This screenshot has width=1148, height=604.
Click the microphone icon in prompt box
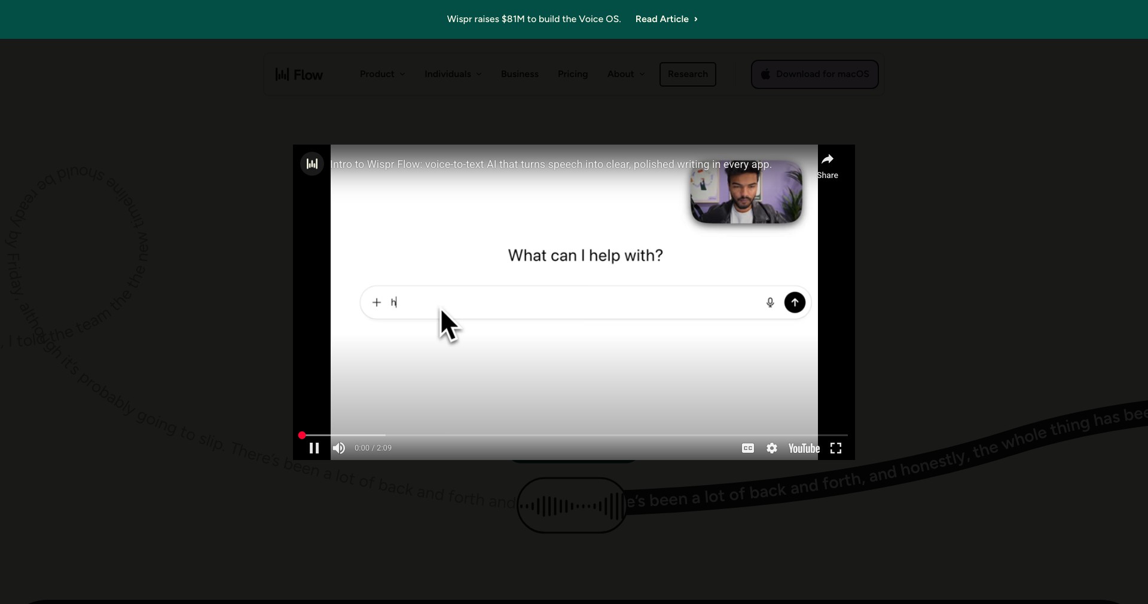tap(770, 302)
